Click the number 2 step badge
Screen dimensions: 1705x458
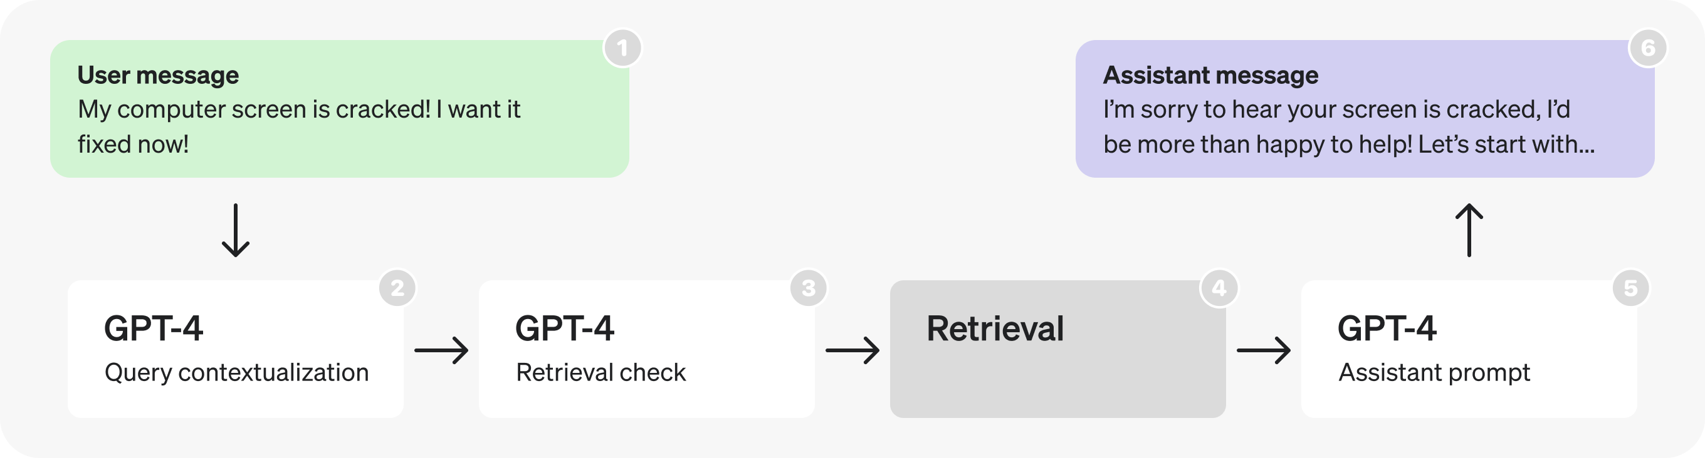pyautogui.click(x=397, y=288)
